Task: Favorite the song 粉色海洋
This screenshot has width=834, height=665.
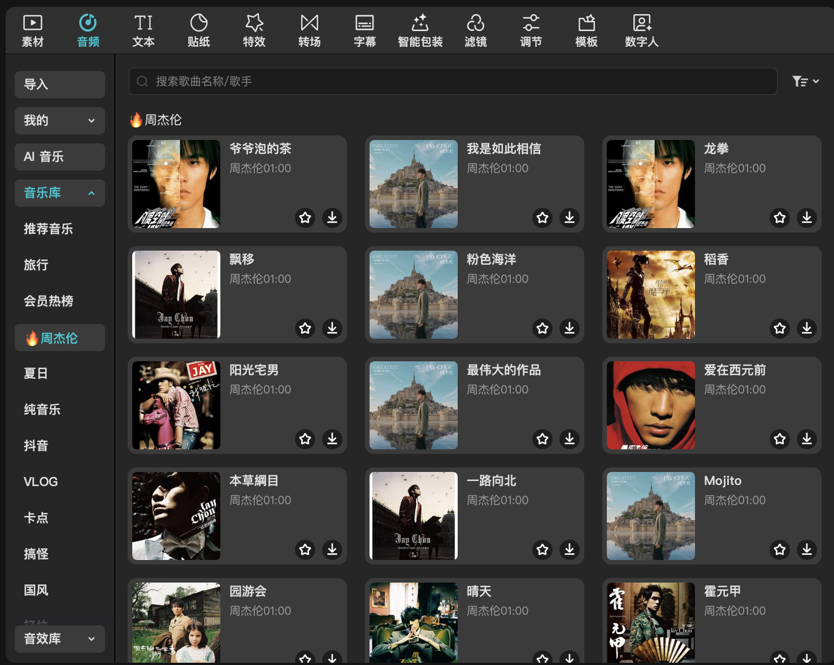Action: click(x=542, y=328)
